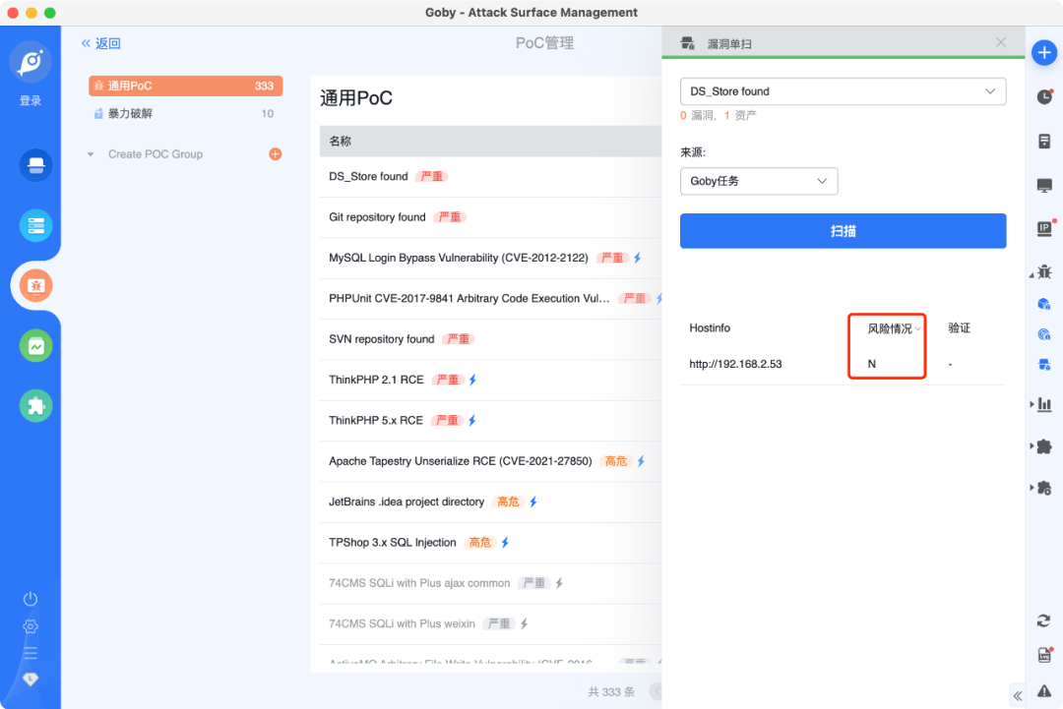Click the http://192.168.2.53 host entry
The height and width of the screenshot is (709, 1063).
tap(735, 364)
